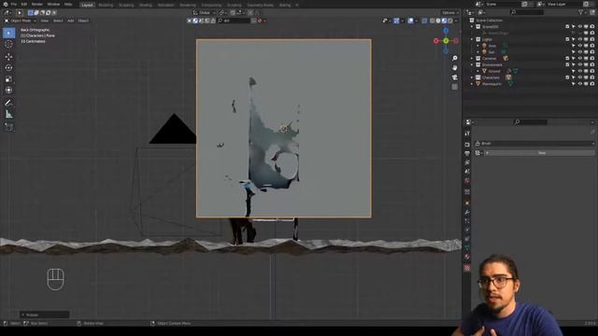Click the Blender logo menu icon
598x336 pixels.
6,4
